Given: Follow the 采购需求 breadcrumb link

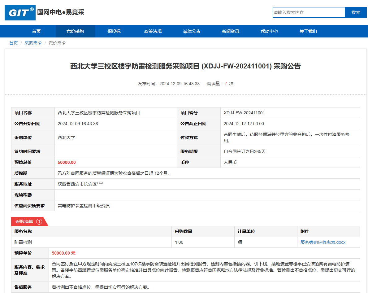Looking at the screenshot, I should (x=33, y=43).
